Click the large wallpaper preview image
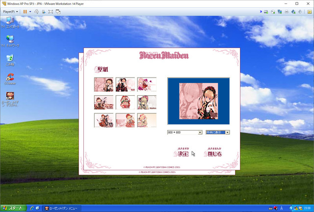The width and height of the screenshot is (314, 212). pyautogui.click(x=198, y=101)
